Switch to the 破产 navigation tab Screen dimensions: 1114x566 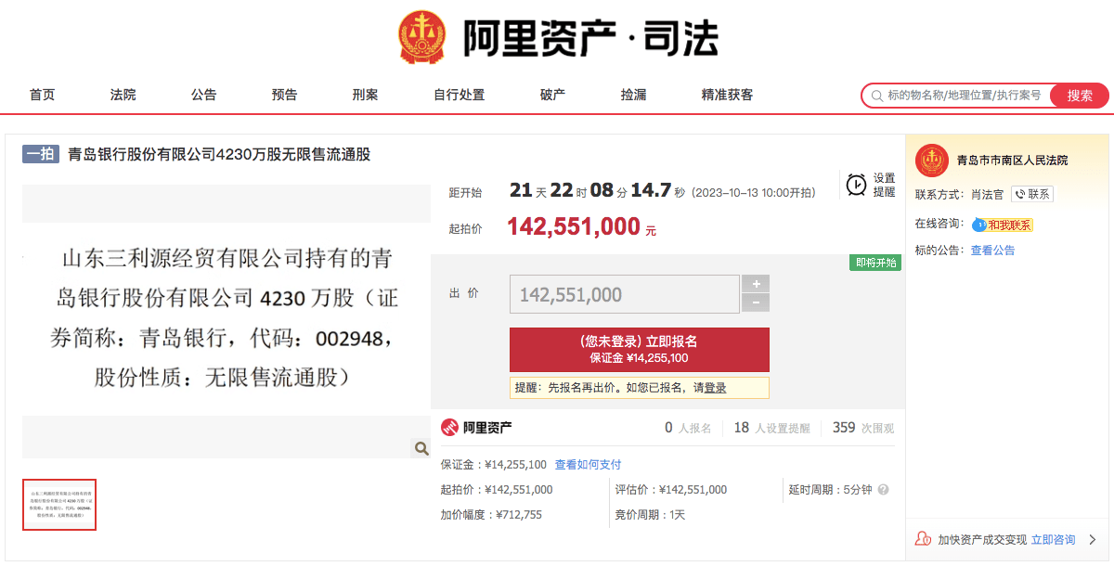(551, 94)
